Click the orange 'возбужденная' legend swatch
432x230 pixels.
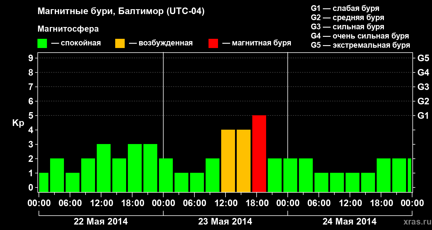click(x=120, y=43)
